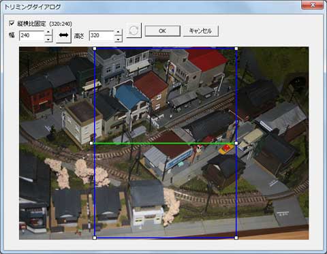Click the (320:240) ratio label text
Viewport: 327px width, 254px height.
point(61,24)
